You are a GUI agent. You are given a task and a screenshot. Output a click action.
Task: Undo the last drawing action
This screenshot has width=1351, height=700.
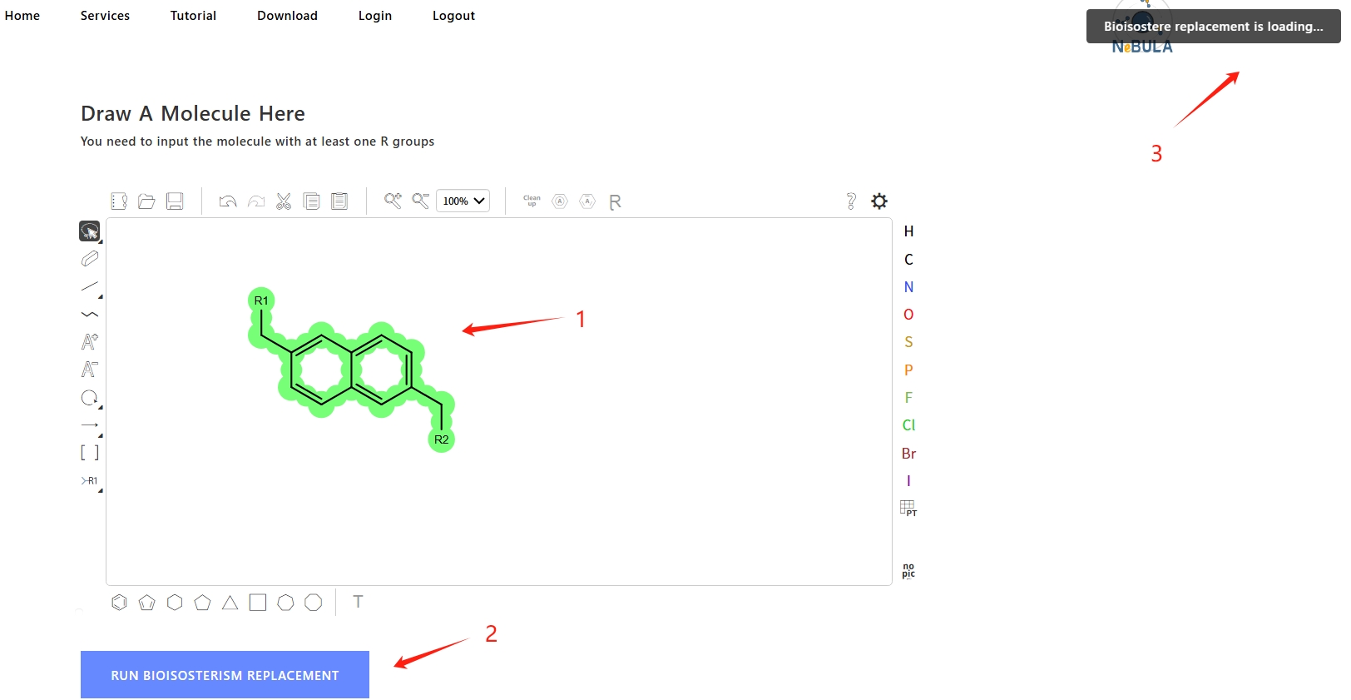228,201
